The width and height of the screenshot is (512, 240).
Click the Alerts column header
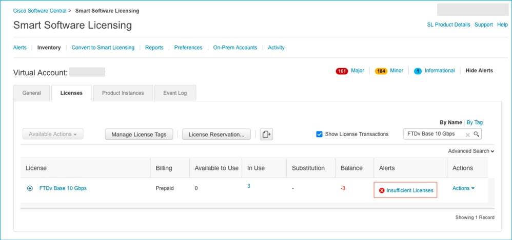coord(410,168)
